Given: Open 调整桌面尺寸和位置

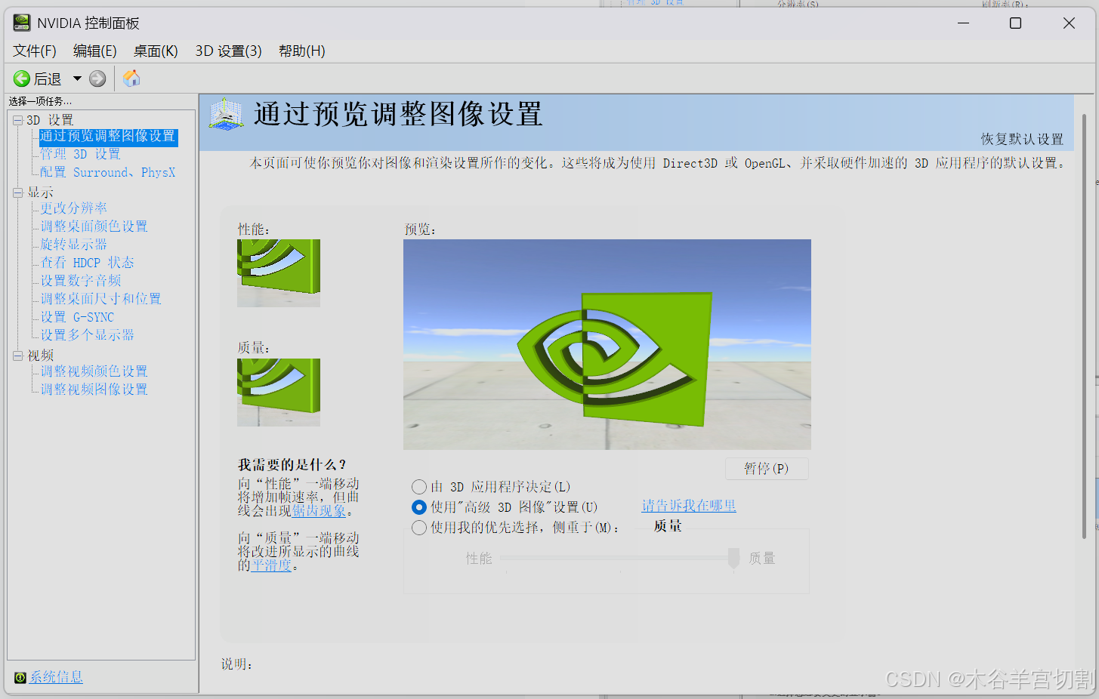Looking at the screenshot, I should point(100,299).
